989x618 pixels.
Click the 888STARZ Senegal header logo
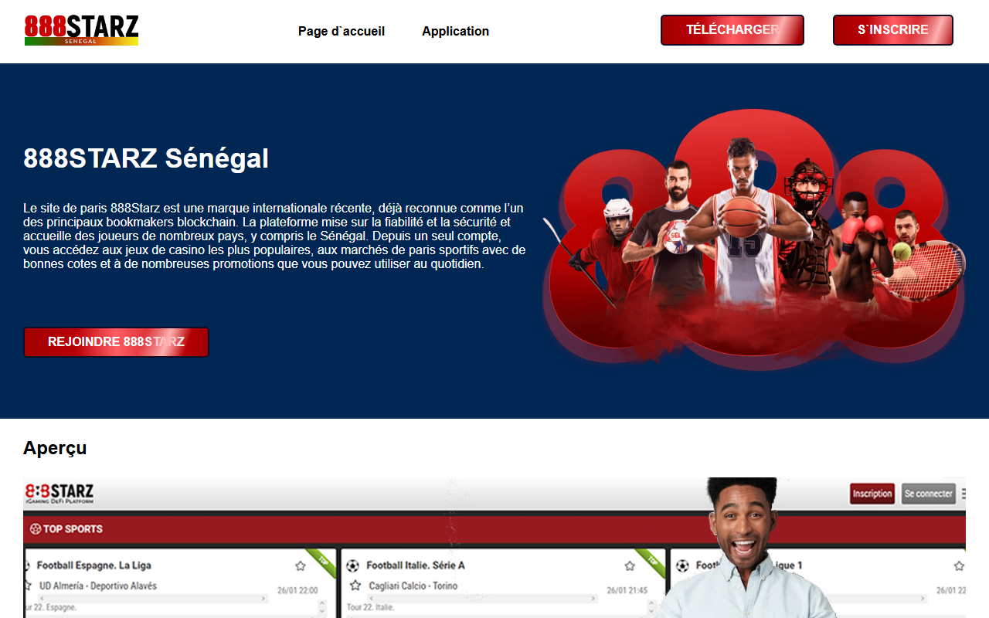coord(81,30)
